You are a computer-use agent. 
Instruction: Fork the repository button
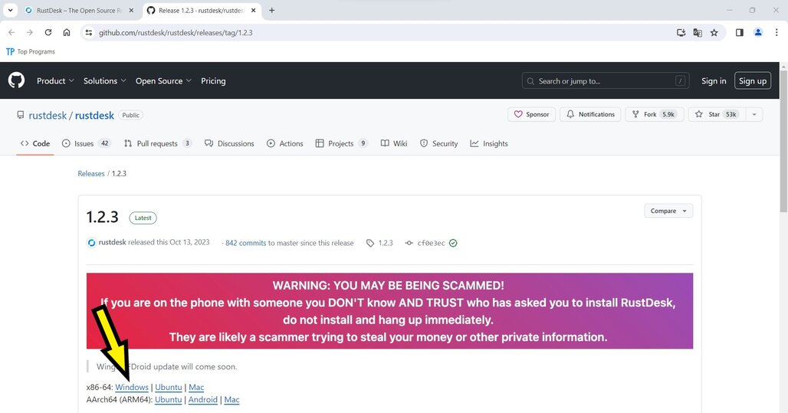click(x=654, y=115)
